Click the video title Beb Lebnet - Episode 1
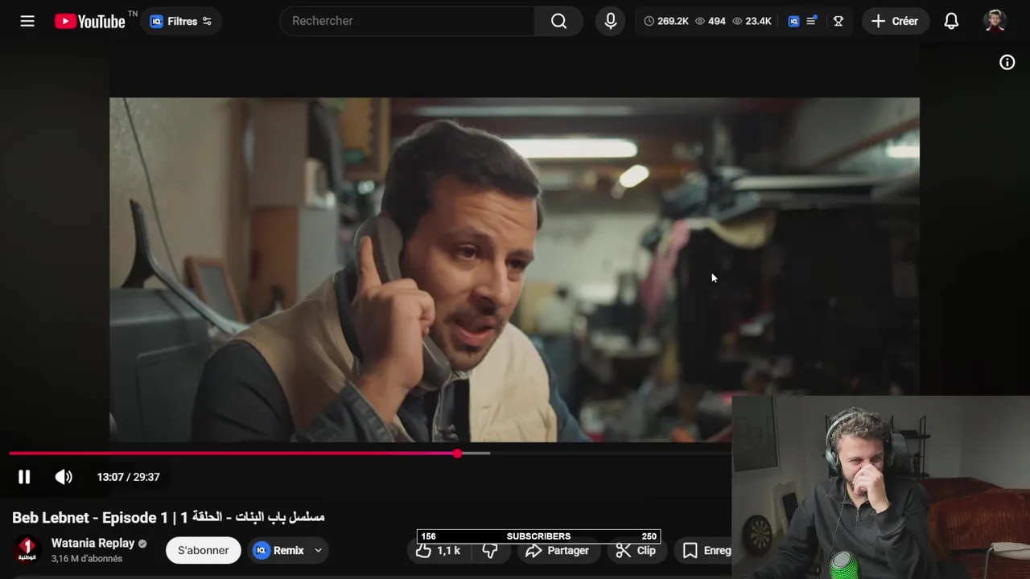Screen dimensions: 1030x579 (x=168, y=517)
